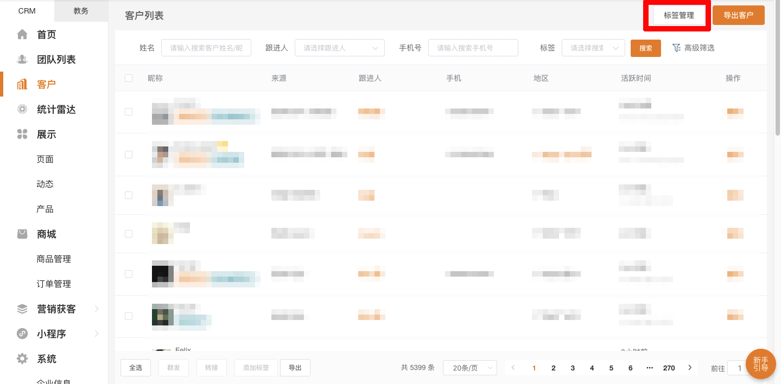Open the 跟进人 dropdown selector
The image size is (781, 384).
[x=339, y=48]
